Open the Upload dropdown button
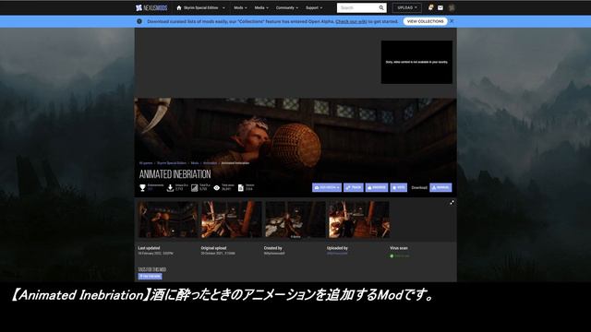 (x=406, y=7)
